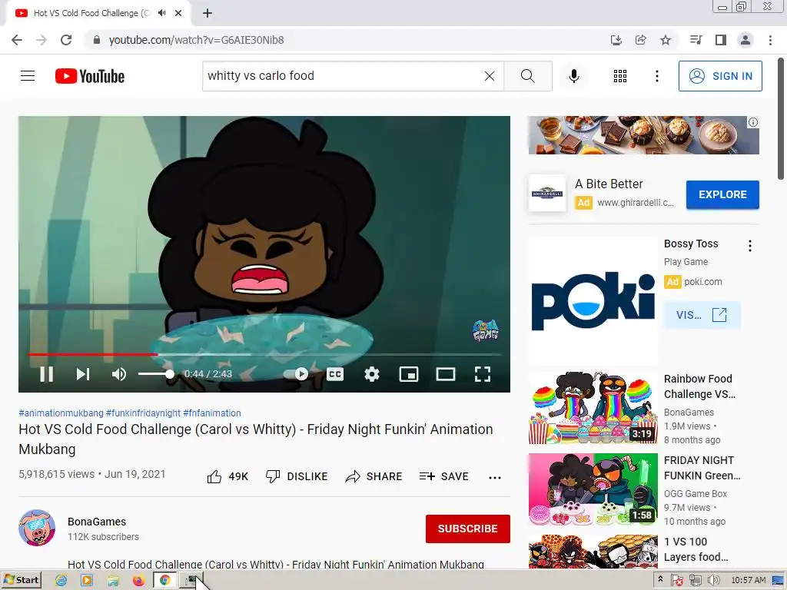787x590 pixels.
Task: Subscribe to BonaGames
Action: click(468, 529)
